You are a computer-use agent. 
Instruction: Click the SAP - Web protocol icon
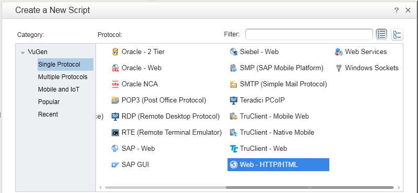pyautogui.click(x=115, y=149)
